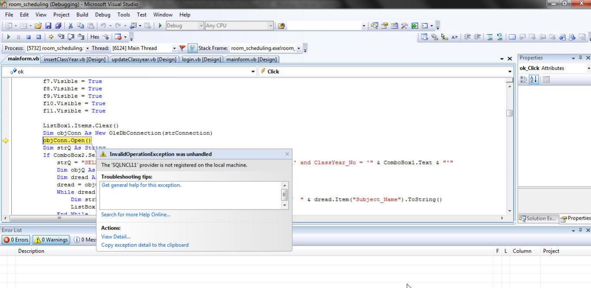Toggle the 0 Errors filter
The width and height of the screenshot is (591, 288).
(16, 239)
